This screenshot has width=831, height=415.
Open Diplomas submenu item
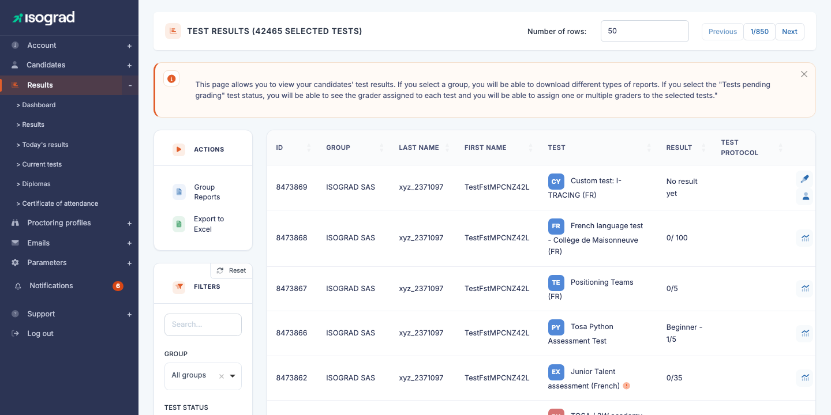coord(33,184)
